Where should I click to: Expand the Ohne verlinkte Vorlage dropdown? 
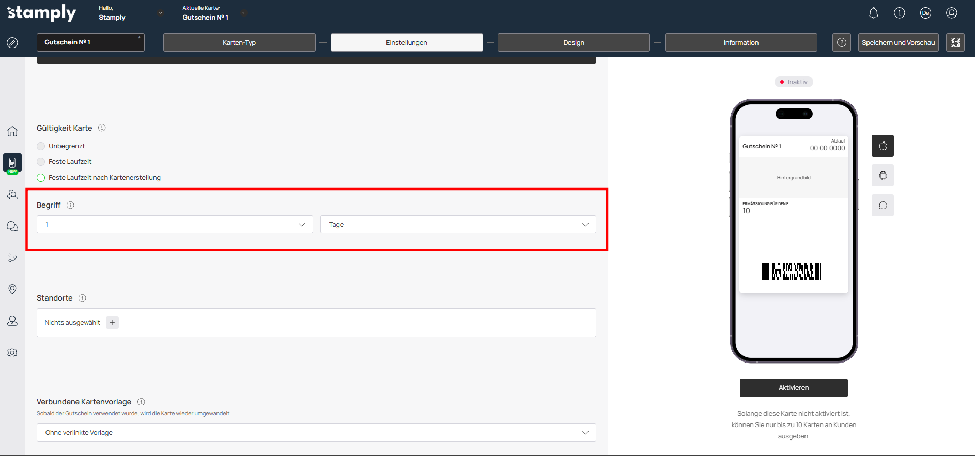point(316,433)
